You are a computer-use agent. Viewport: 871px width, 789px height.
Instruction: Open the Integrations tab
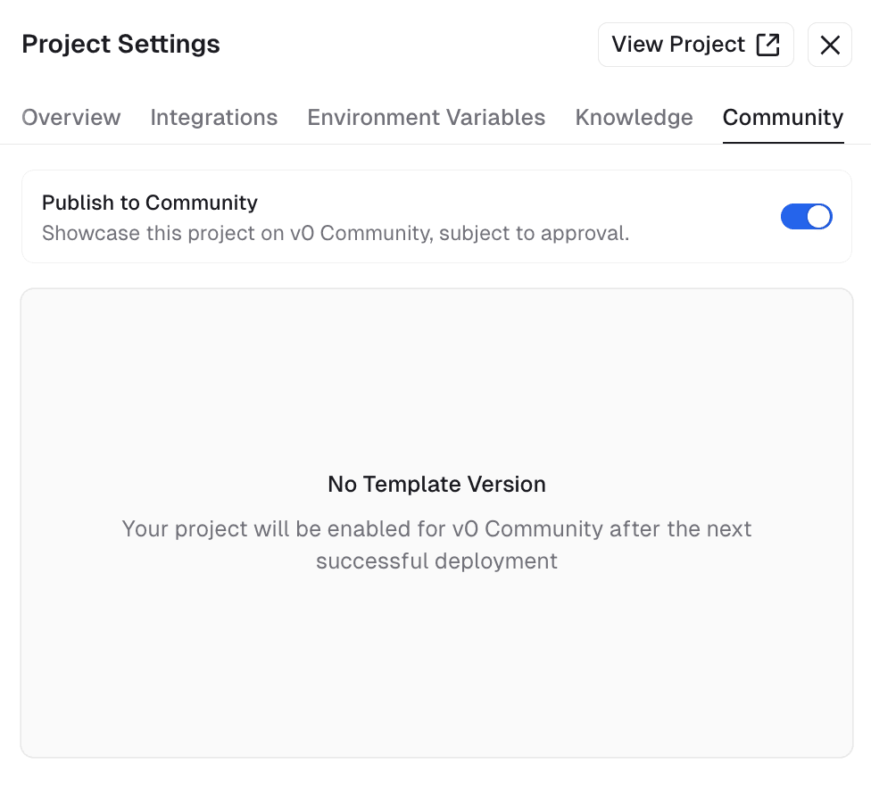(x=213, y=117)
